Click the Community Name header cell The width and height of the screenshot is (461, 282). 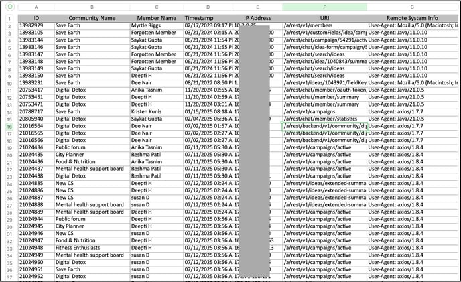92,18
